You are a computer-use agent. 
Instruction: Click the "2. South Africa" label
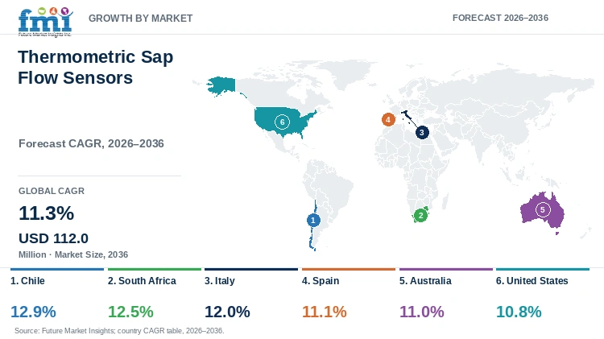click(x=142, y=281)
